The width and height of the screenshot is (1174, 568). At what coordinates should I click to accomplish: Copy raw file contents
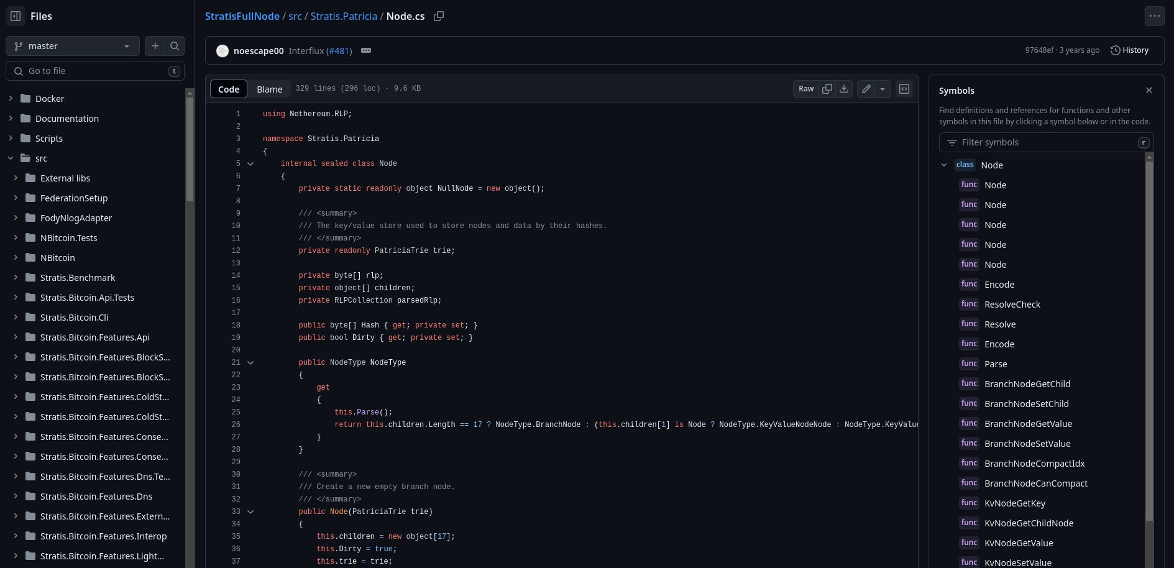pyautogui.click(x=827, y=89)
